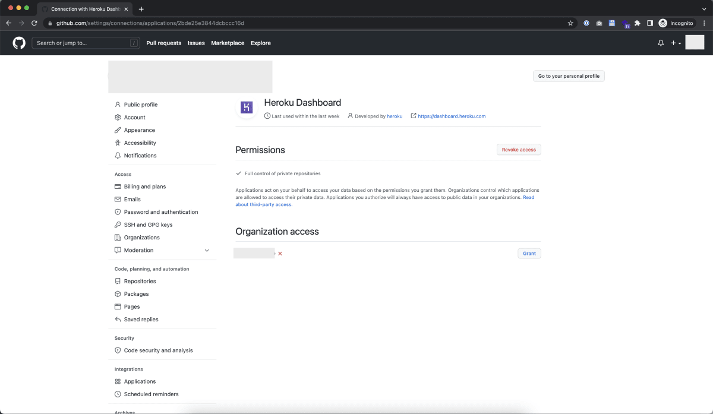Click 'Full control of private repositories' text

coord(283,173)
